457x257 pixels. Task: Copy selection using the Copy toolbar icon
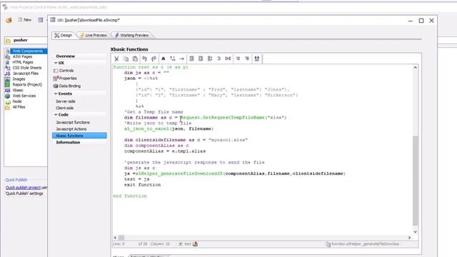(126, 59)
